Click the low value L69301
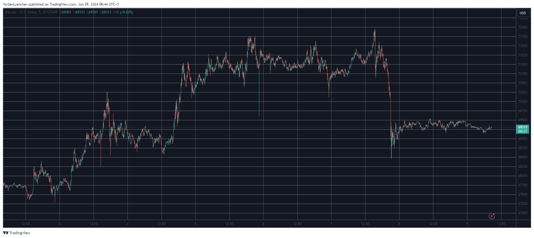This screenshot has height=238, width=534. pyautogui.click(x=93, y=12)
